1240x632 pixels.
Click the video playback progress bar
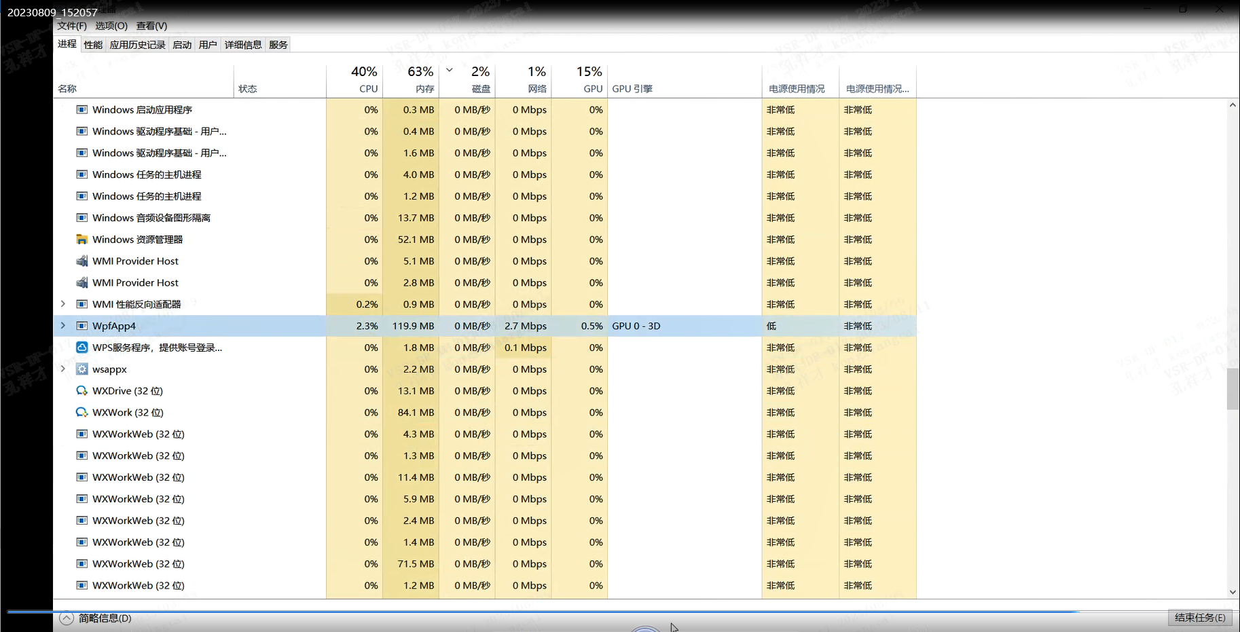coord(543,612)
